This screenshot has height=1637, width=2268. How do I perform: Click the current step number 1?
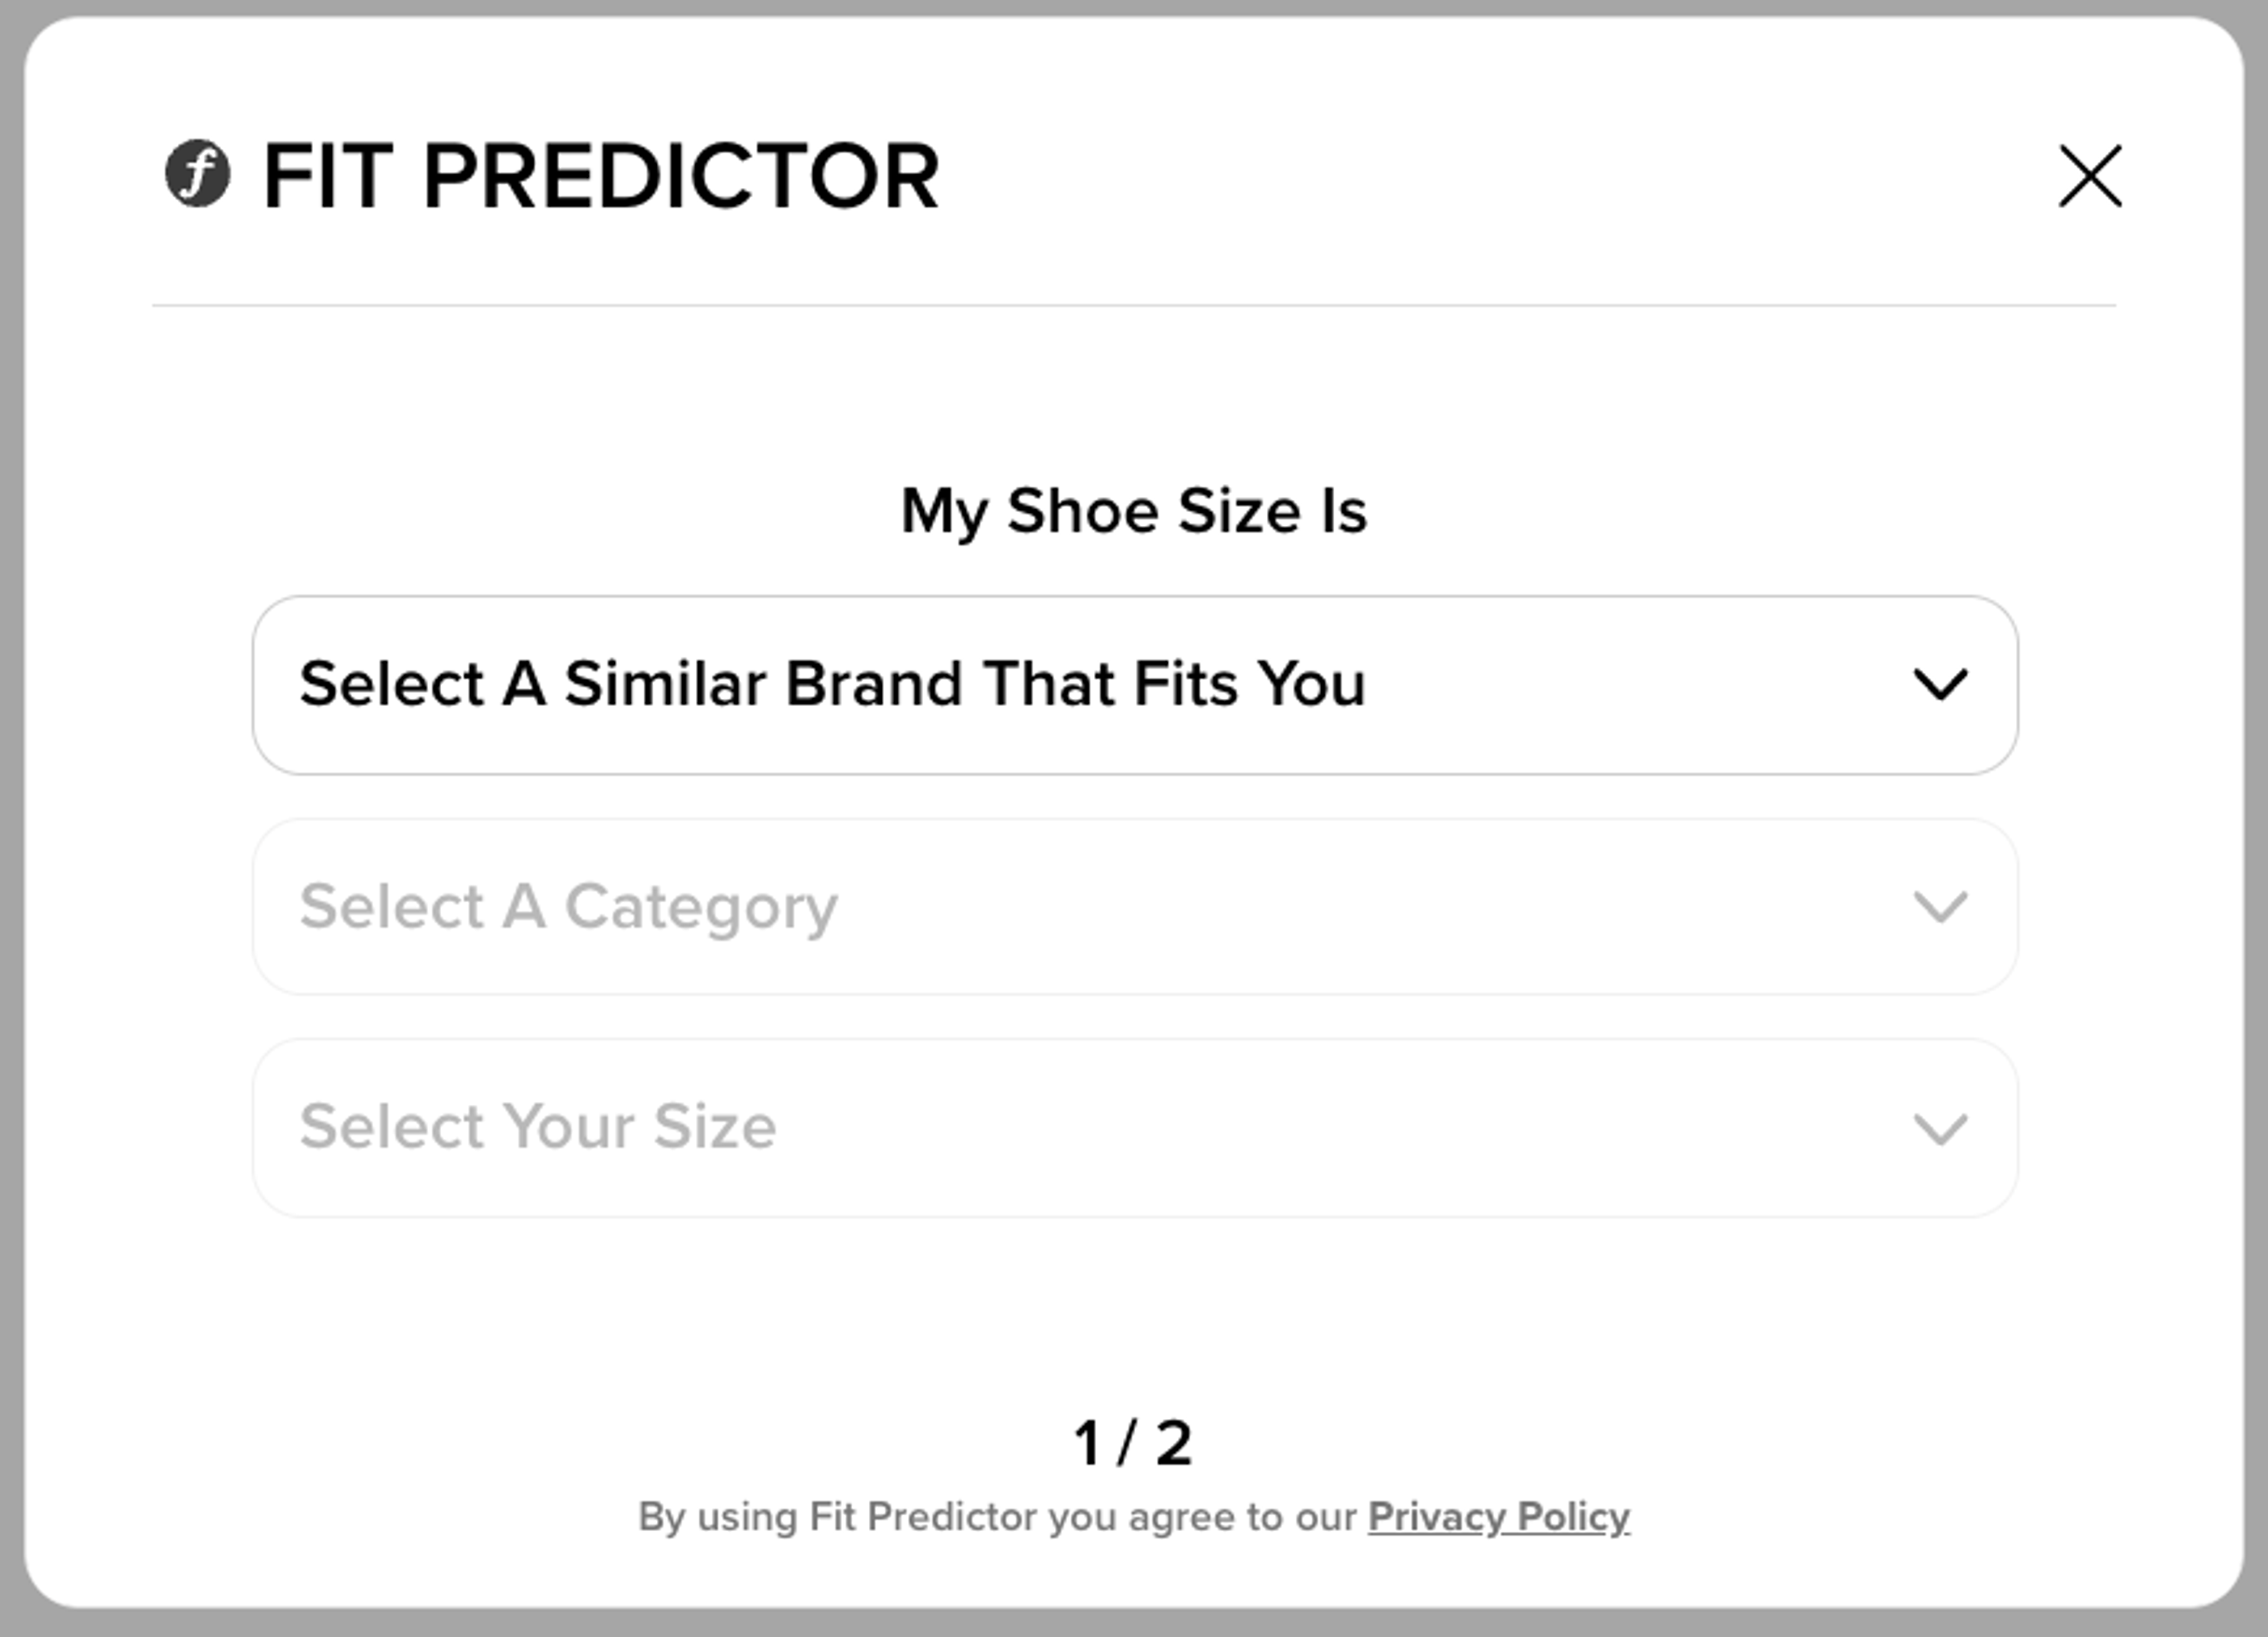click(1087, 1443)
